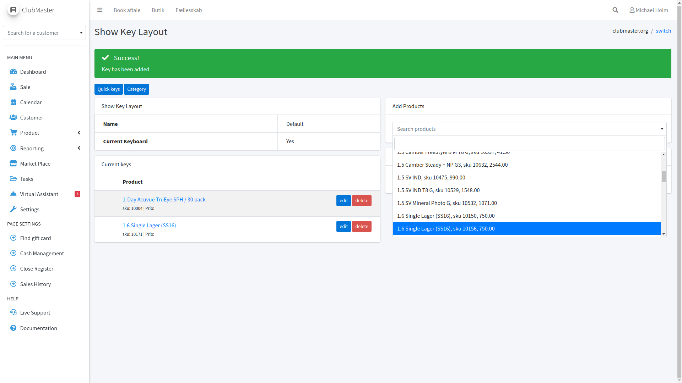Viewport: 682px width, 383px height.
Task: Open Calendar via its sidebar icon
Action: click(13, 102)
